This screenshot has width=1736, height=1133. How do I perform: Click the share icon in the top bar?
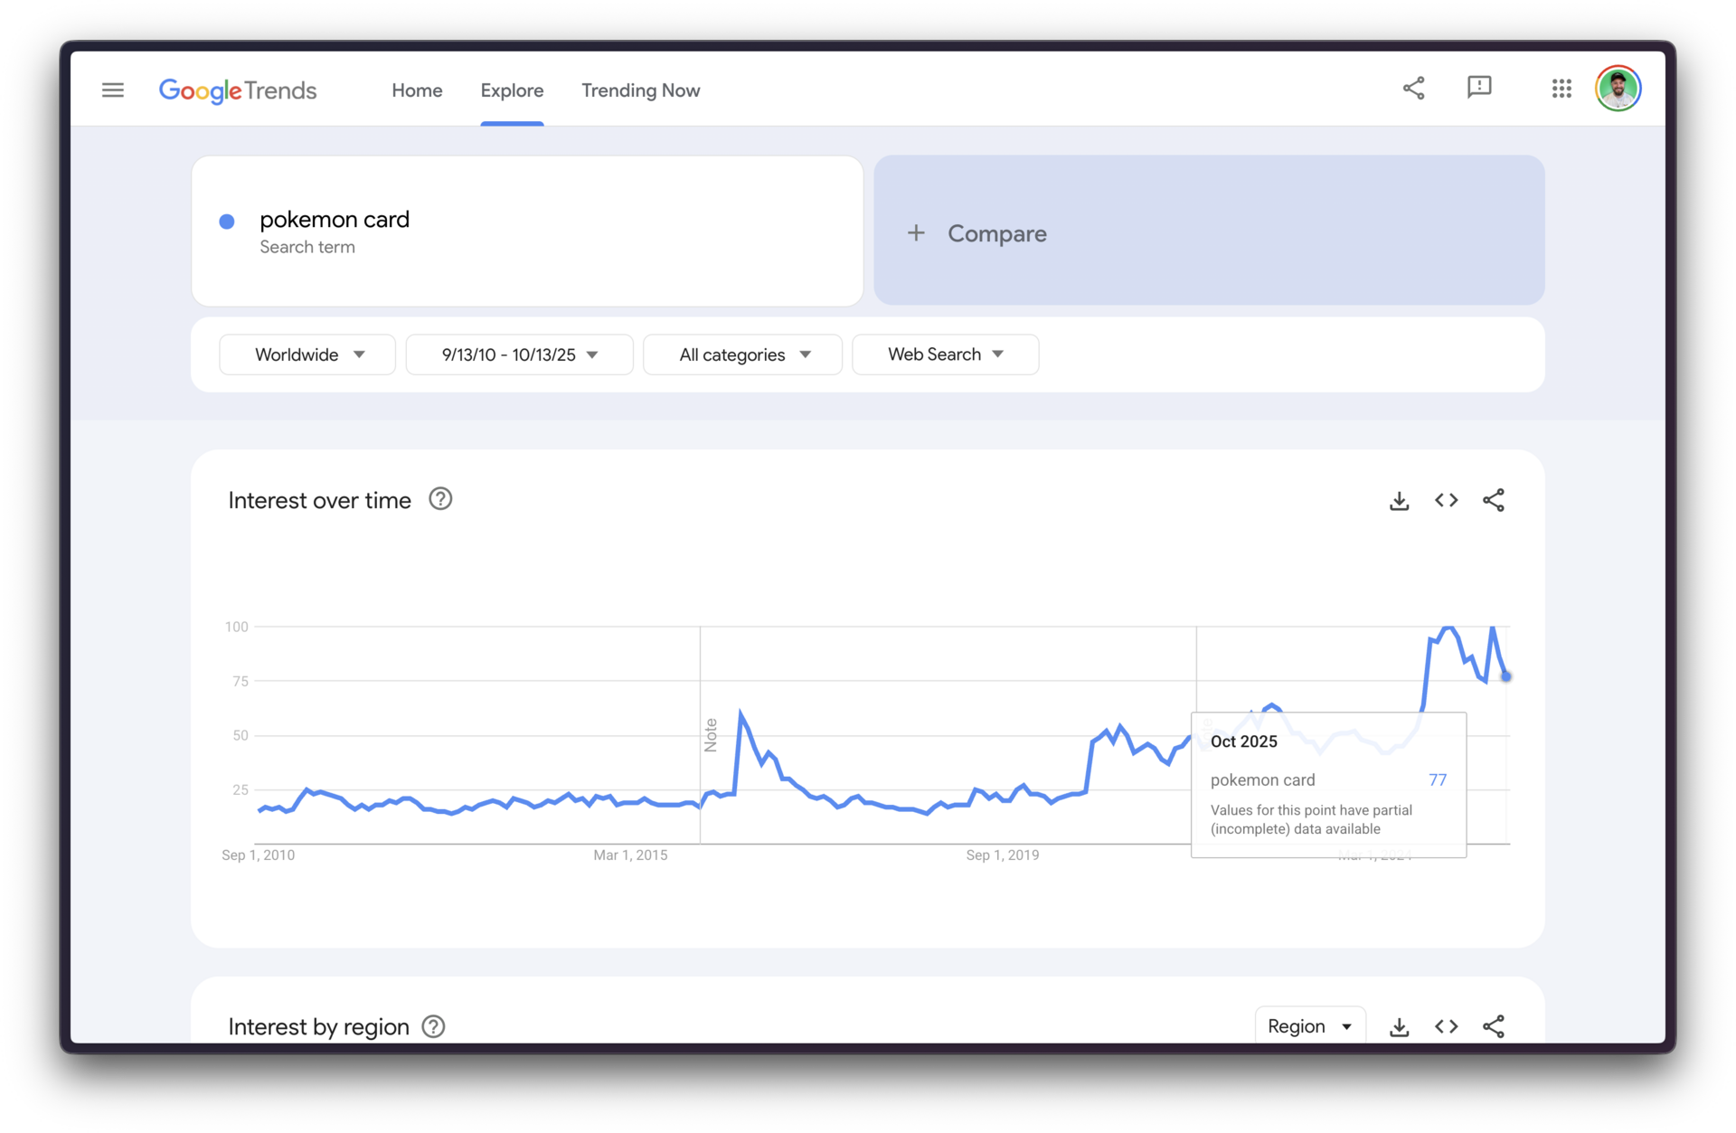[1414, 88]
